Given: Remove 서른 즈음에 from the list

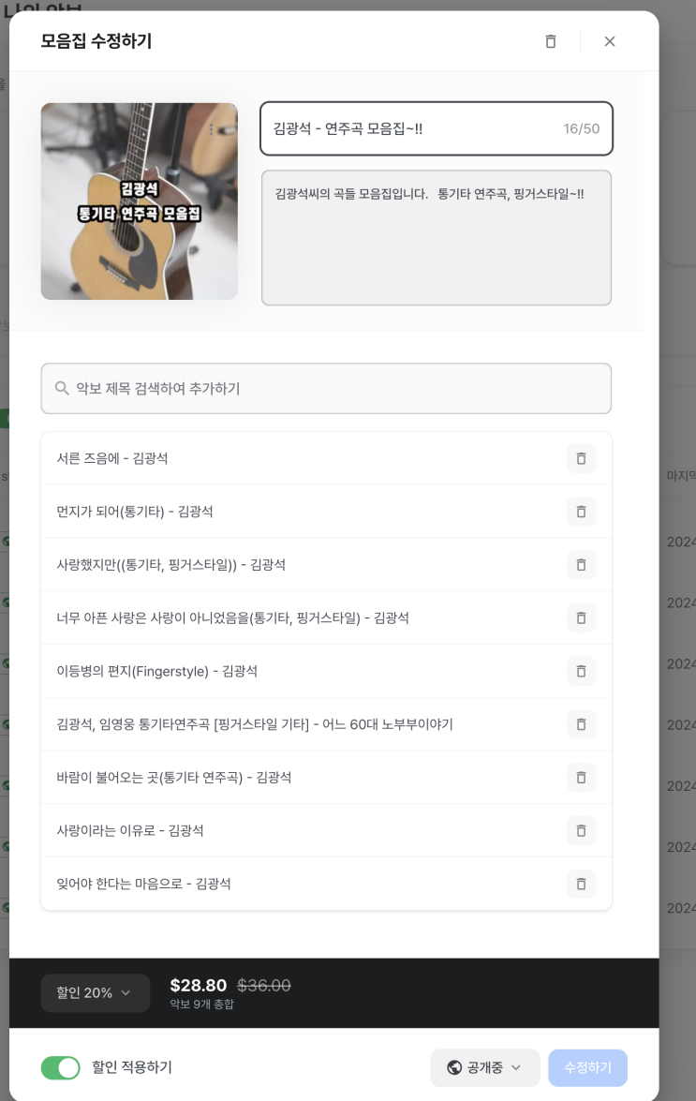Looking at the screenshot, I should 581,458.
